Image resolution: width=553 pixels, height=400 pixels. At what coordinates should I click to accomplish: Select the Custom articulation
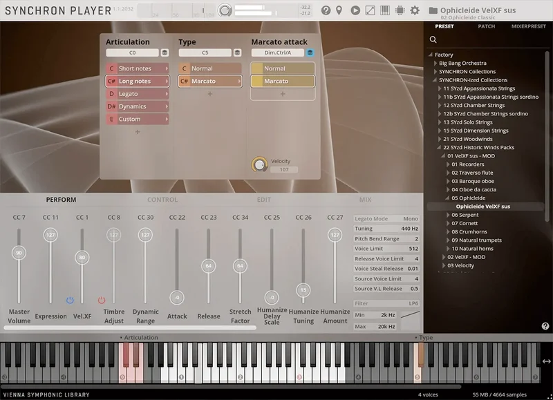[138, 119]
